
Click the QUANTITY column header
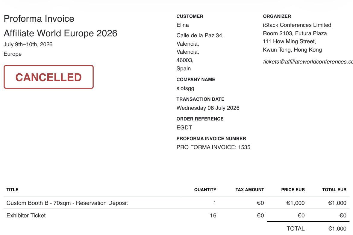pos(205,190)
